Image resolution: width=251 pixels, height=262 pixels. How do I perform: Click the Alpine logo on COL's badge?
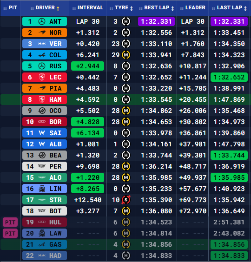pos(42,55)
